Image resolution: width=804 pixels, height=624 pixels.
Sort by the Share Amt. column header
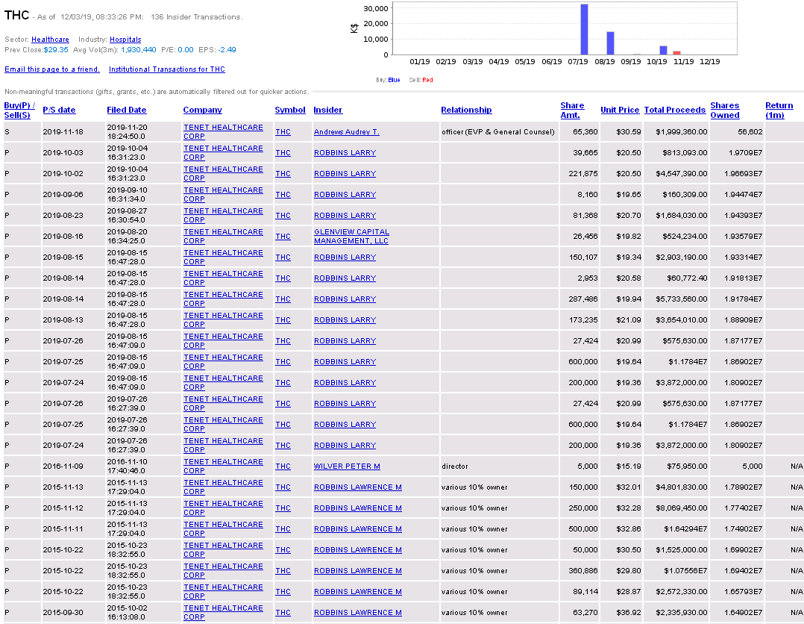(x=572, y=110)
